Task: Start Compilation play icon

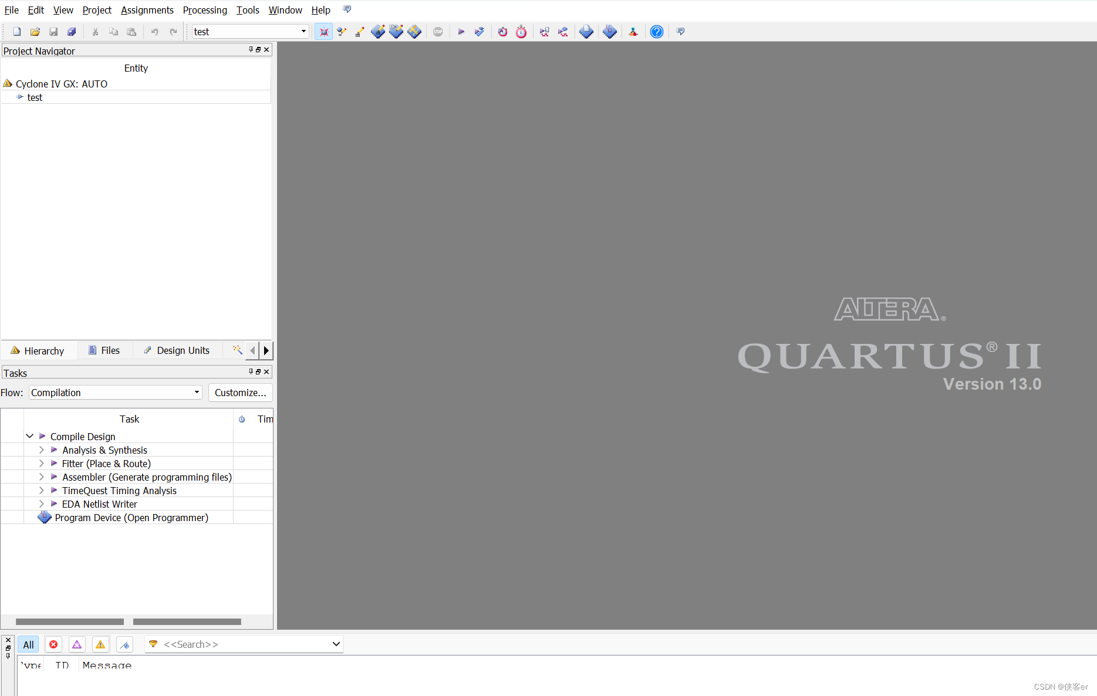Action: pos(461,32)
